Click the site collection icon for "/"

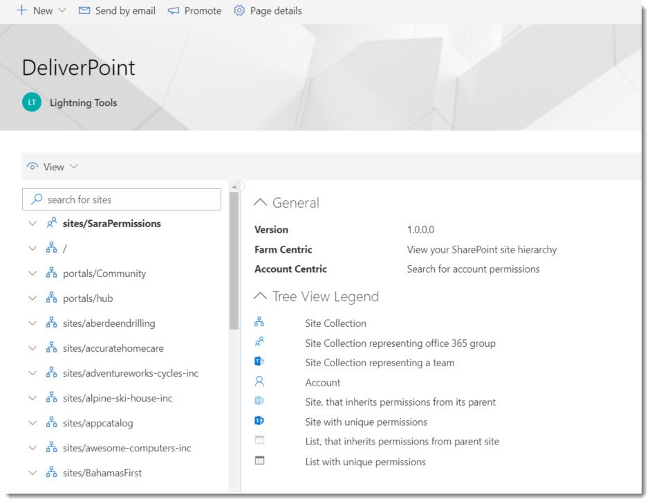[x=52, y=248]
